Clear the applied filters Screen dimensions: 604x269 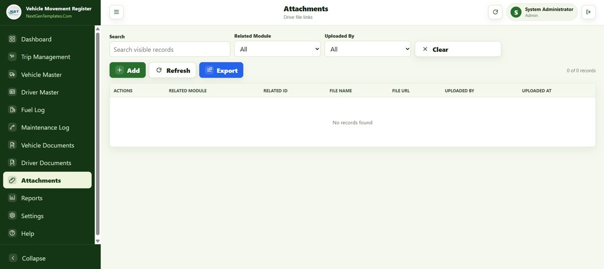coord(458,49)
